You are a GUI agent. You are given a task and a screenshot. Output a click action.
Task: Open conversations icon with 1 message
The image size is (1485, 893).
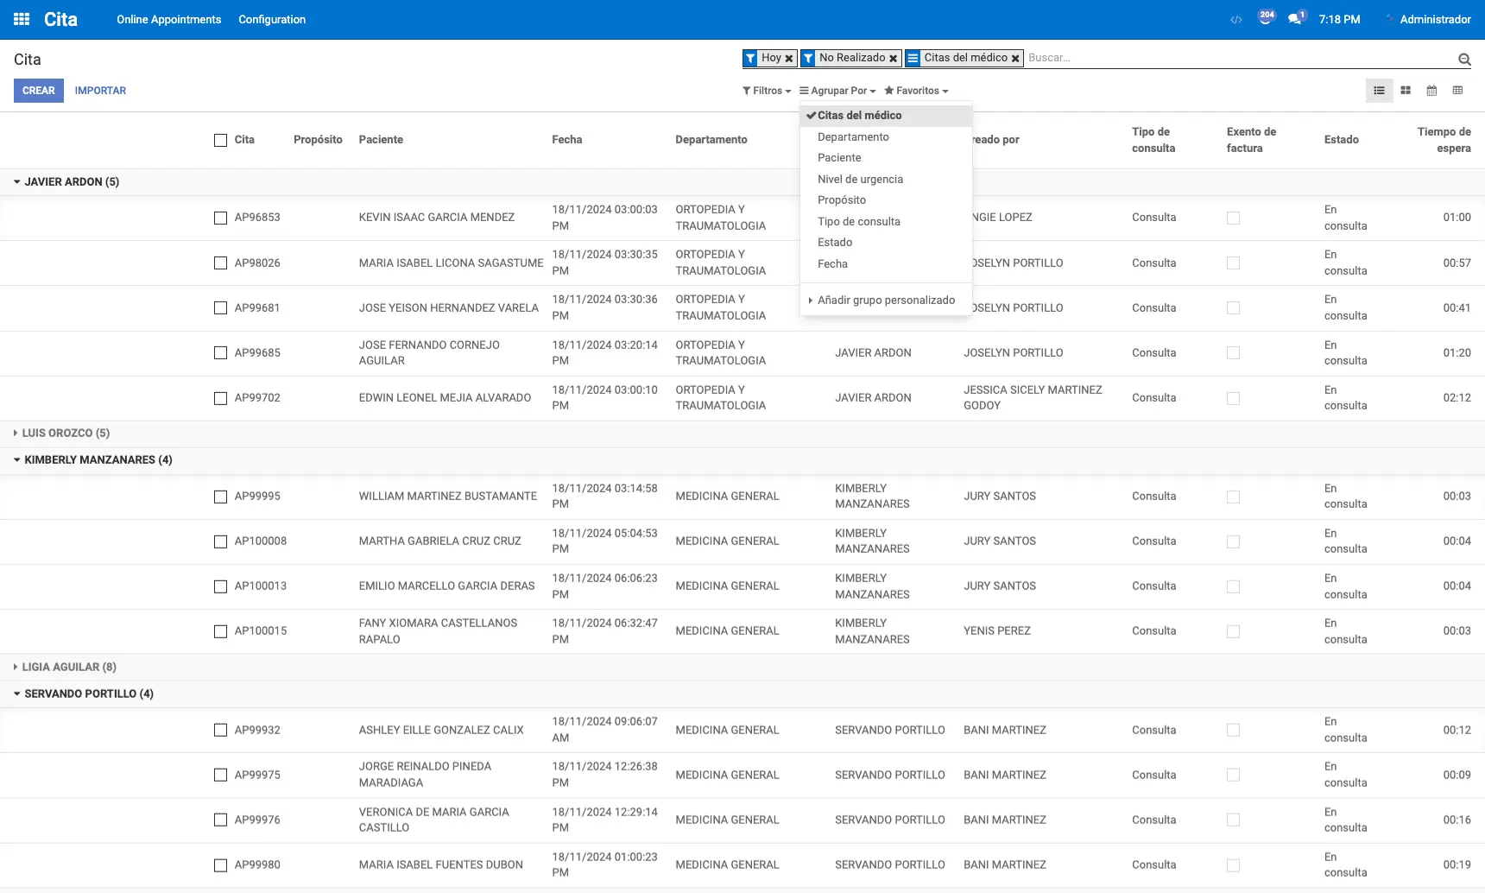coord(1295,19)
